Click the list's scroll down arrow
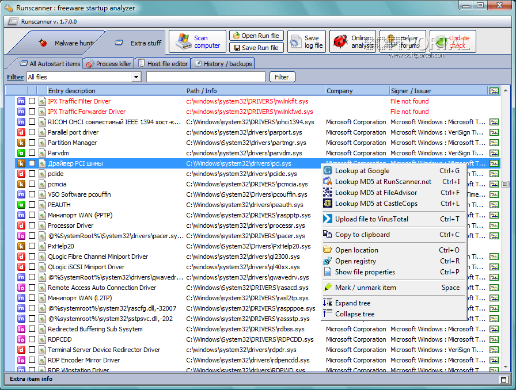This screenshot has width=516, height=390. [x=506, y=366]
